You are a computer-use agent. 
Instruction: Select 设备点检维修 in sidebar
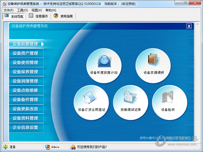[26, 90]
